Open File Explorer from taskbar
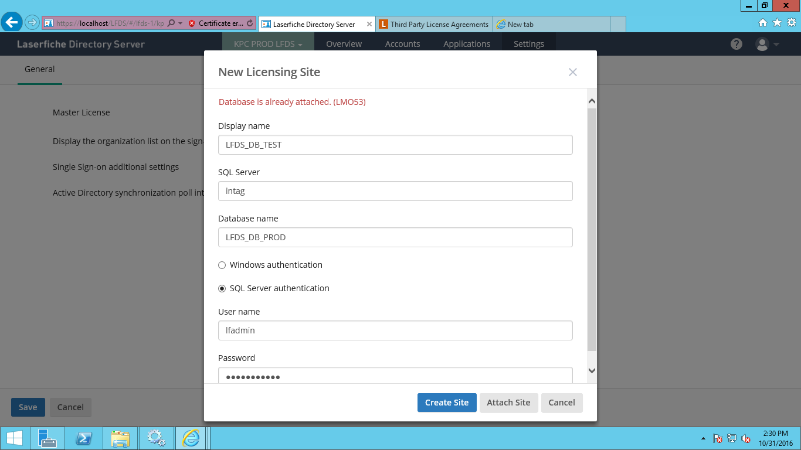801x450 pixels. pyautogui.click(x=120, y=438)
